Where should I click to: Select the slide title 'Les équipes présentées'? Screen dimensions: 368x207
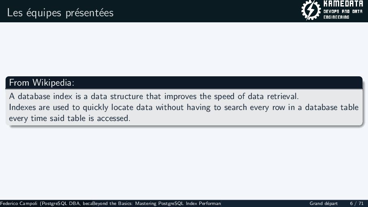click(60, 13)
